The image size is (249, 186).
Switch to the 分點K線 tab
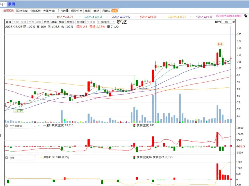[x=35, y=11]
